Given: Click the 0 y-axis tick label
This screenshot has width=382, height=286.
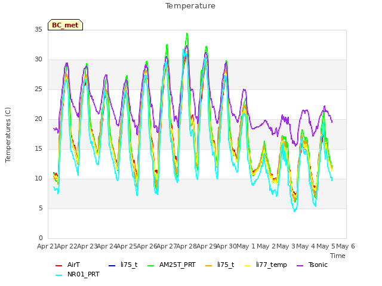Looking at the screenshot, I should 41,238.
